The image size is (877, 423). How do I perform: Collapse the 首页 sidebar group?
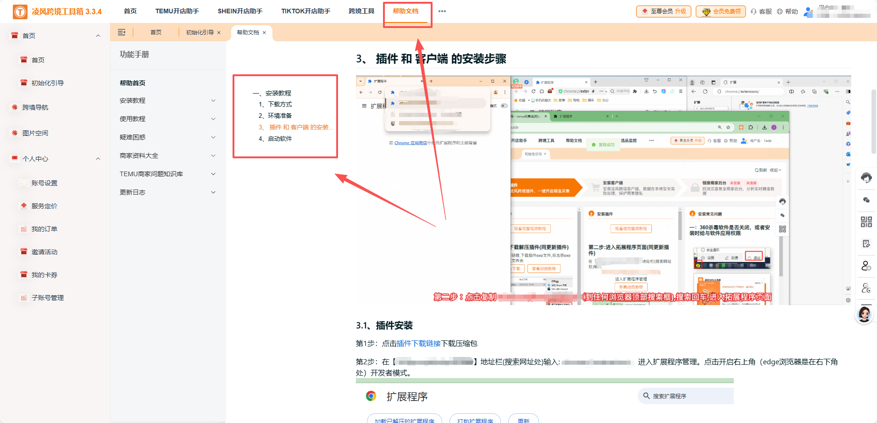coord(98,35)
